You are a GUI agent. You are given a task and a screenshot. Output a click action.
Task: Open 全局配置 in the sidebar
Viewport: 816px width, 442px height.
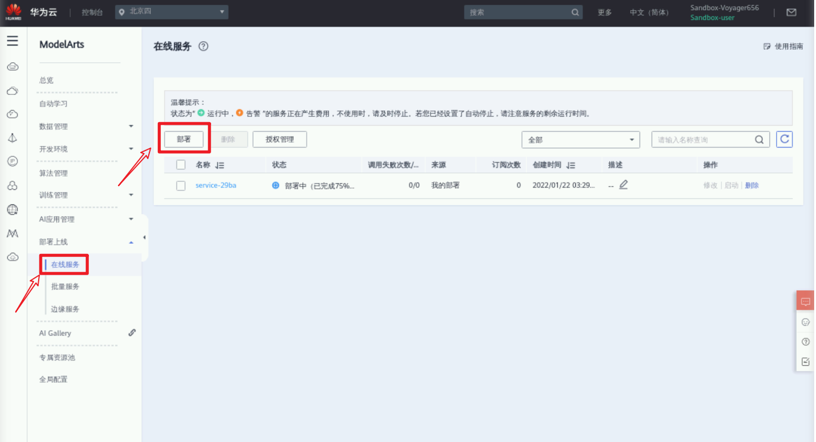pyautogui.click(x=53, y=380)
